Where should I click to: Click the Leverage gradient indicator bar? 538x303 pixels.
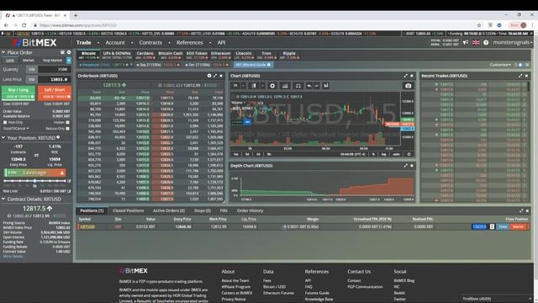(34, 173)
